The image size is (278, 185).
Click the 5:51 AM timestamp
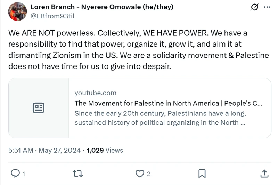coord(21,150)
